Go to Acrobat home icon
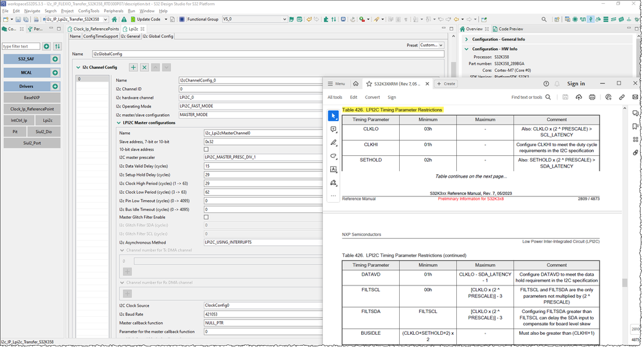Viewport: 642px width, 347px height. 356,84
